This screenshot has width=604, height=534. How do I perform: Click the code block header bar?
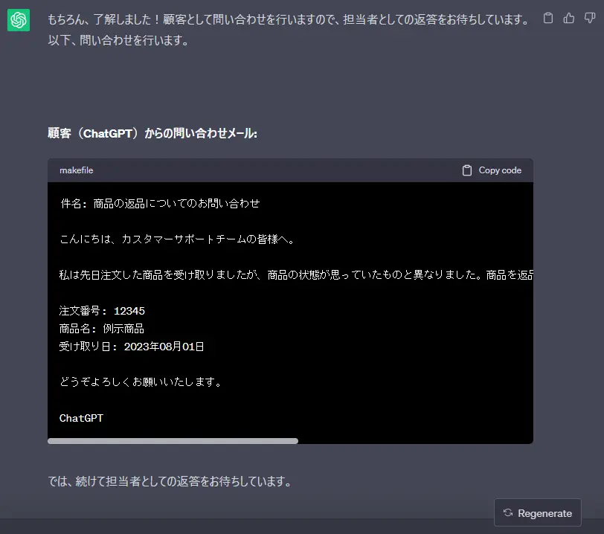coord(290,170)
